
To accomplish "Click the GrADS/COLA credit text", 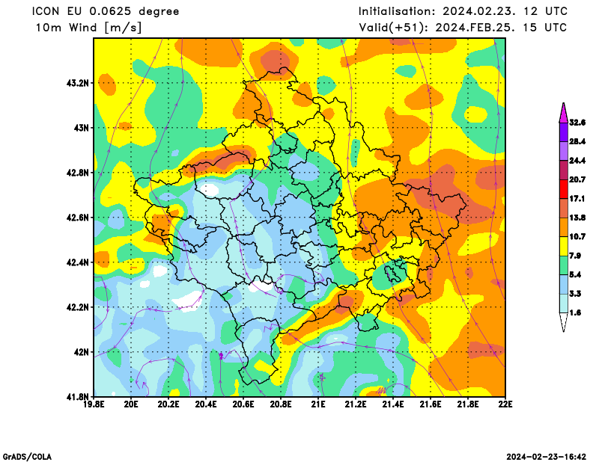I will pos(27,457).
